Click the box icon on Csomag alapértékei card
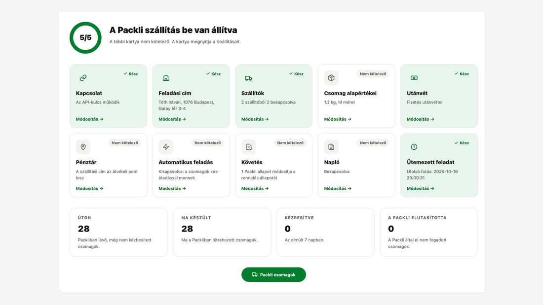 [331, 78]
